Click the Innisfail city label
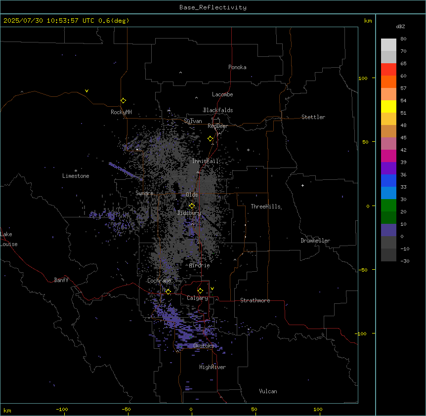Screen dimensions: 426x416 (x=206, y=161)
